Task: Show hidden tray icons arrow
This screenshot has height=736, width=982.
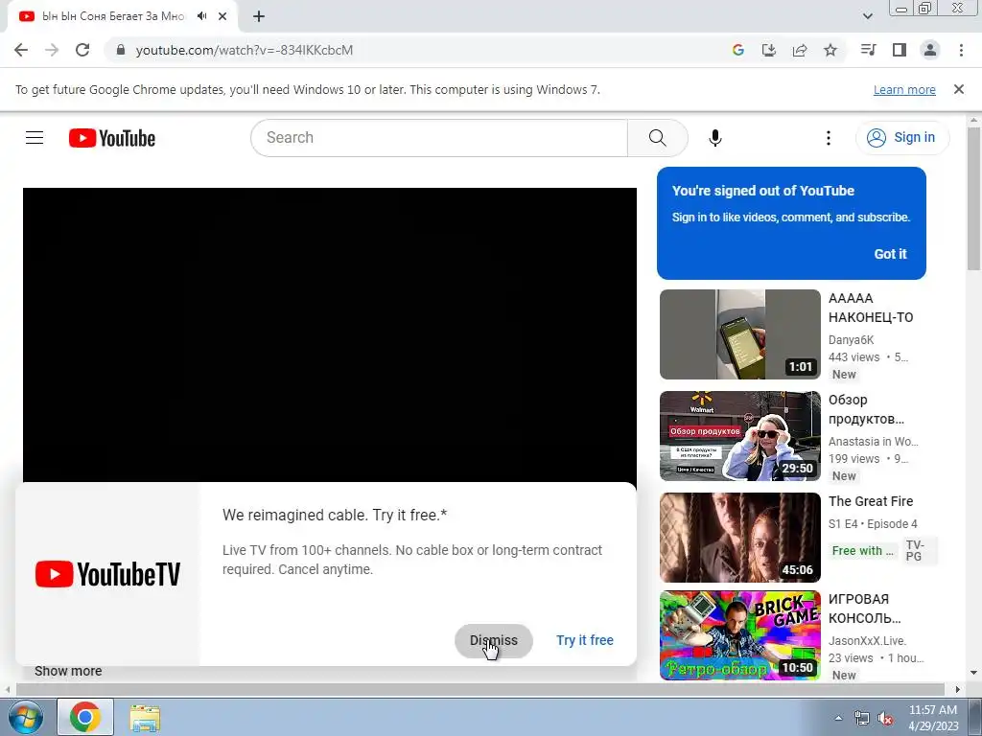Action: [838, 718]
